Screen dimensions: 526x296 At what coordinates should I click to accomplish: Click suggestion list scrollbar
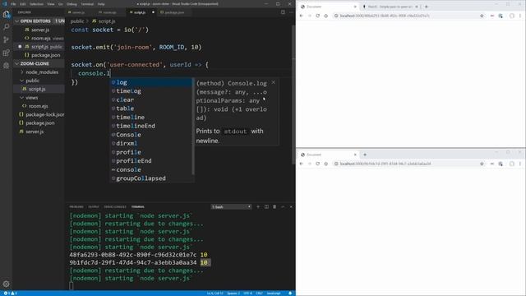193,126
